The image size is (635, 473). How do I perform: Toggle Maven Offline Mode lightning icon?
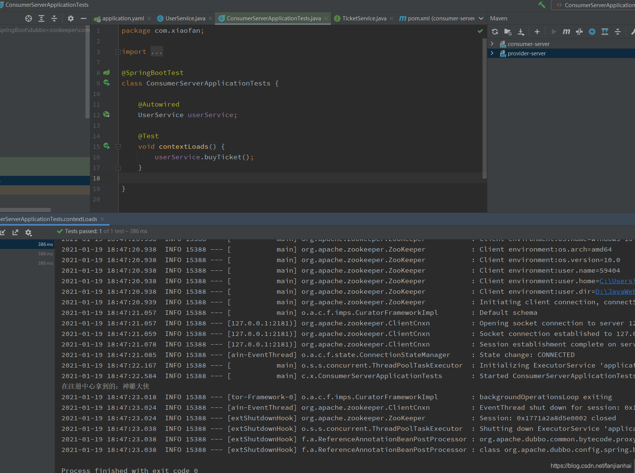(x=592, y=32)
